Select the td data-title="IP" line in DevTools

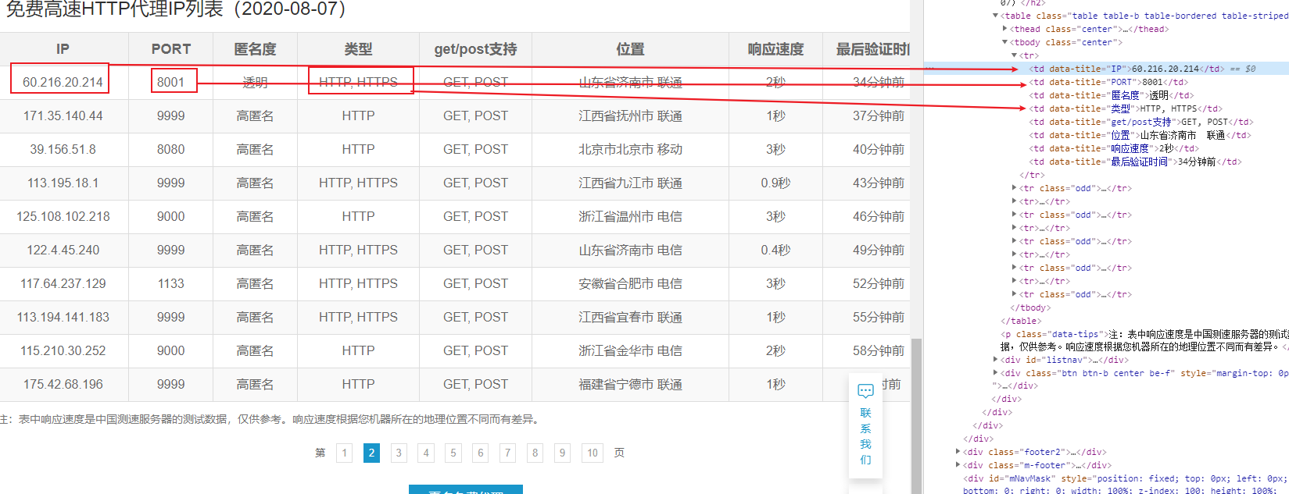(1126, 69)
